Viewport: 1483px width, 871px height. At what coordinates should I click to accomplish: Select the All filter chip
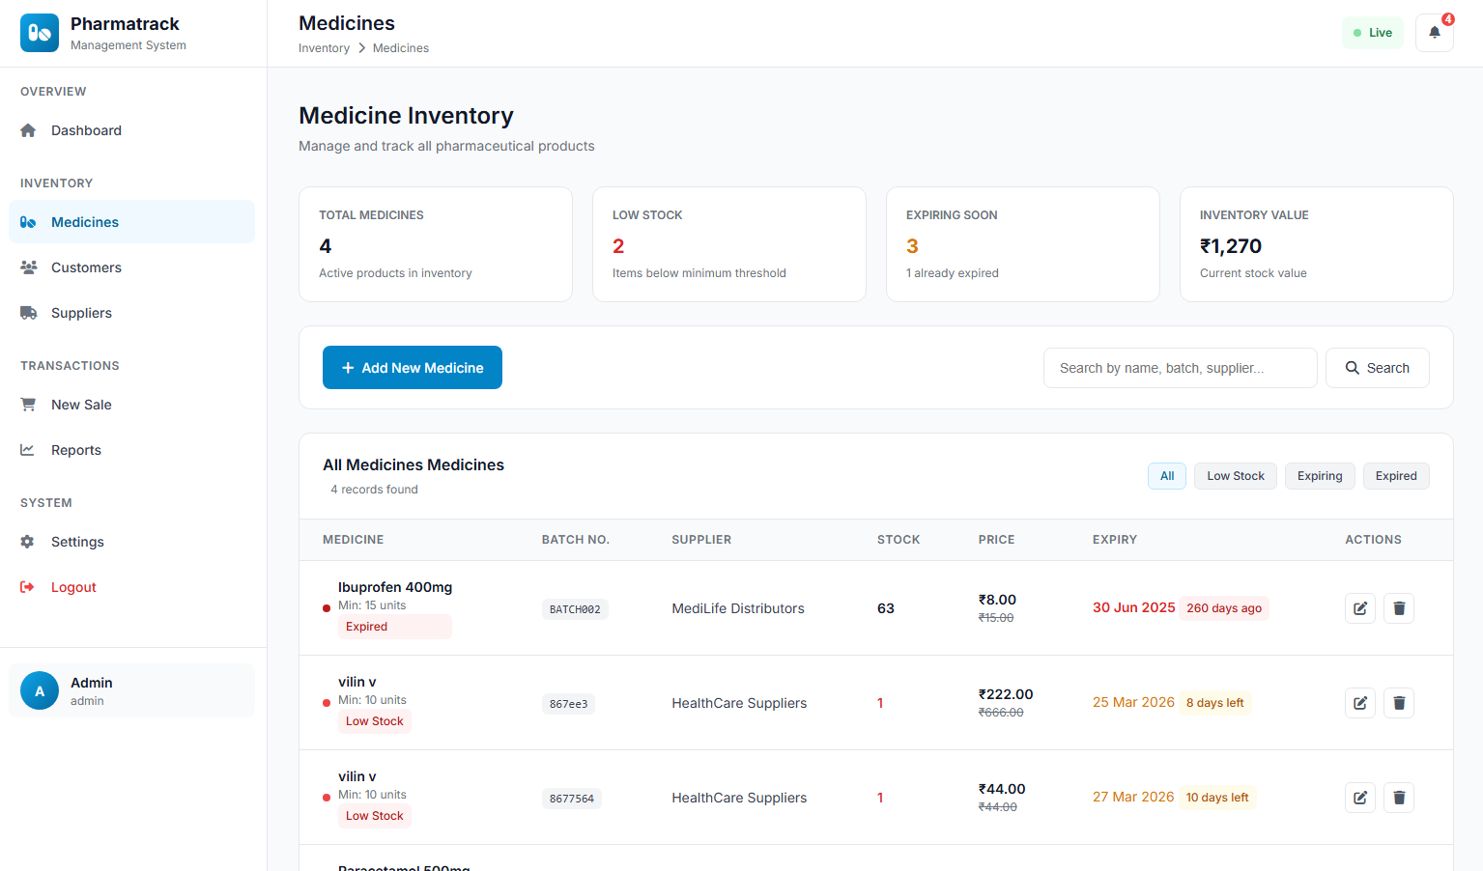(x=1166, y=476)
